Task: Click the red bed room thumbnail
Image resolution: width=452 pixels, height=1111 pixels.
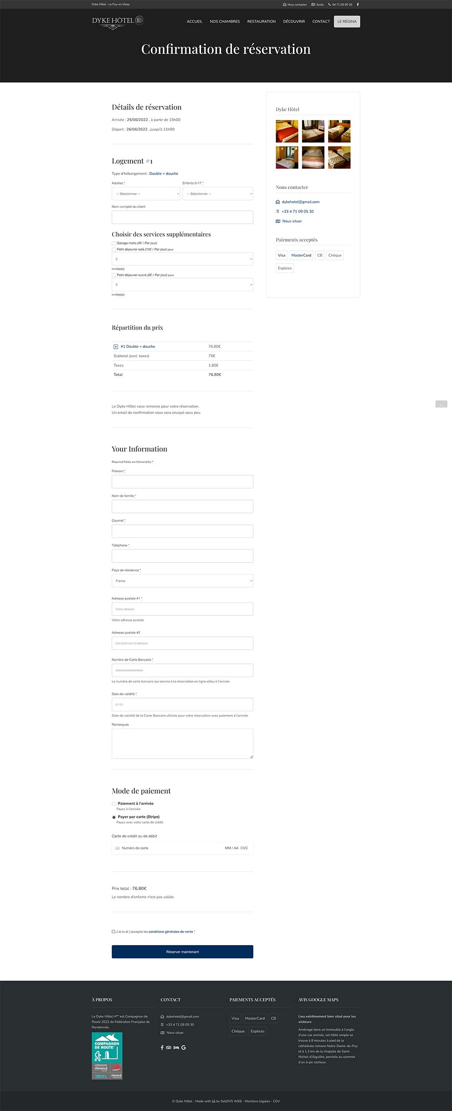Action: (x=287, y=131)
